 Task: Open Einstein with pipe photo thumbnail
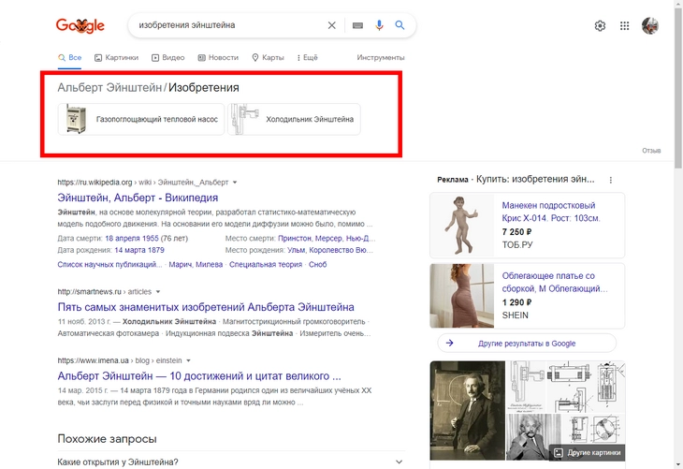pos(534,437)
